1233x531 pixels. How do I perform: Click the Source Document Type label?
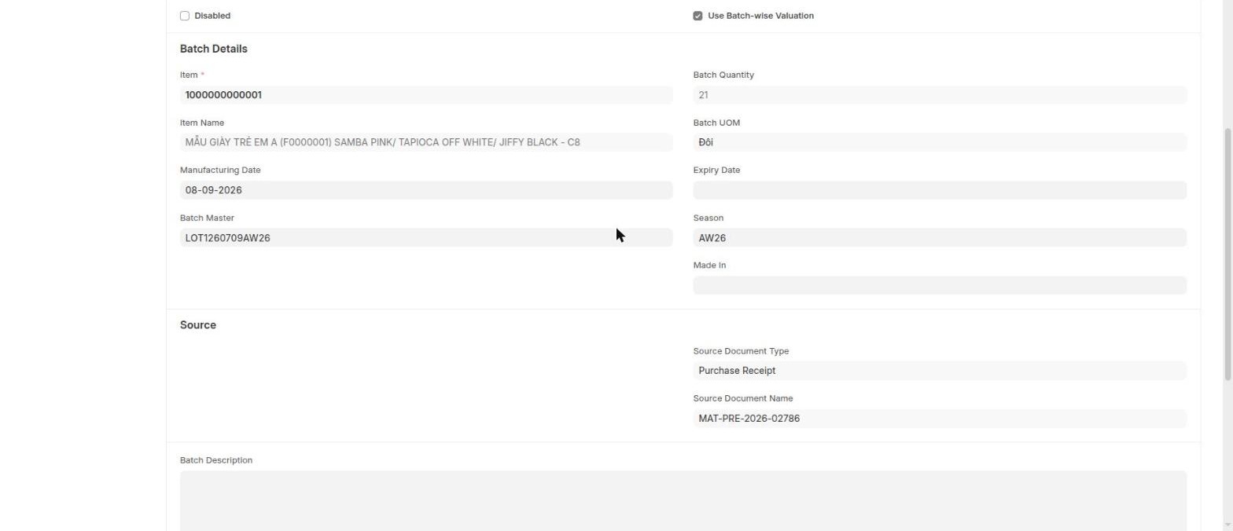click(x=741, y=351)
